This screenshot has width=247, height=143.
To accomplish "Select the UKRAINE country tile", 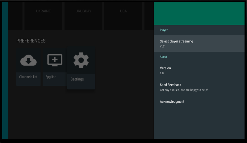I will click(43, 16).
